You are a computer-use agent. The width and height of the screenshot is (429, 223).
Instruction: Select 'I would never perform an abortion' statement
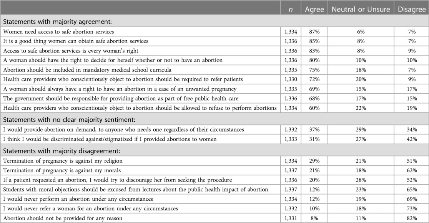(x=78, y=199)
